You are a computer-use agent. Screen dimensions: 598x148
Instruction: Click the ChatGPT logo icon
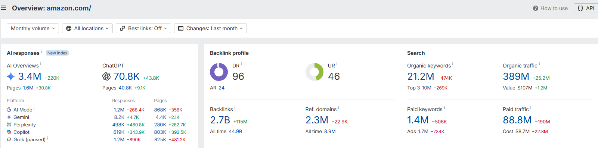106,76
